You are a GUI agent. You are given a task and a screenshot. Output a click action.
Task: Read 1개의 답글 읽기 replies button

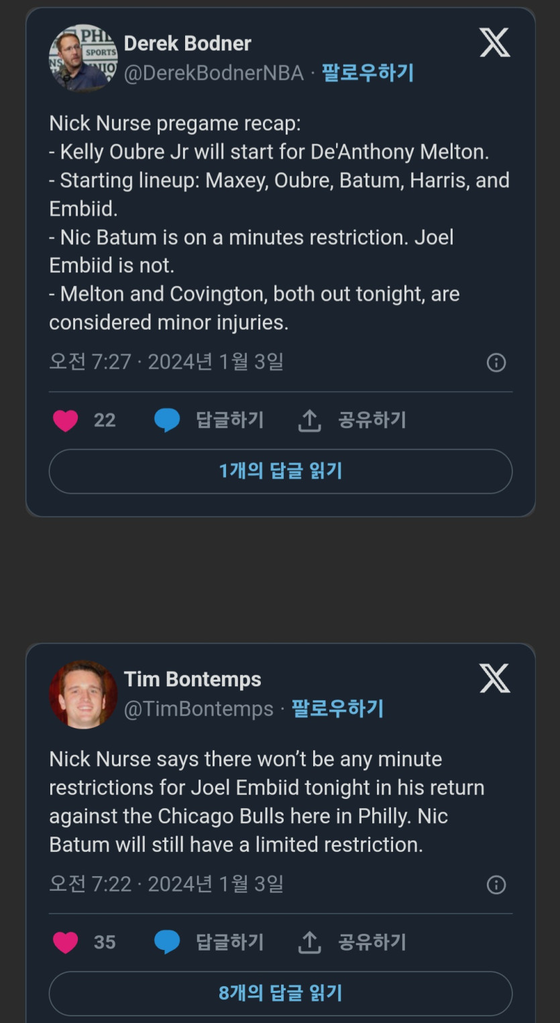280,471
